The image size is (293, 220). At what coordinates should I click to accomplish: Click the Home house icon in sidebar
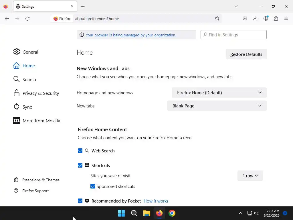tap(16, 66)
